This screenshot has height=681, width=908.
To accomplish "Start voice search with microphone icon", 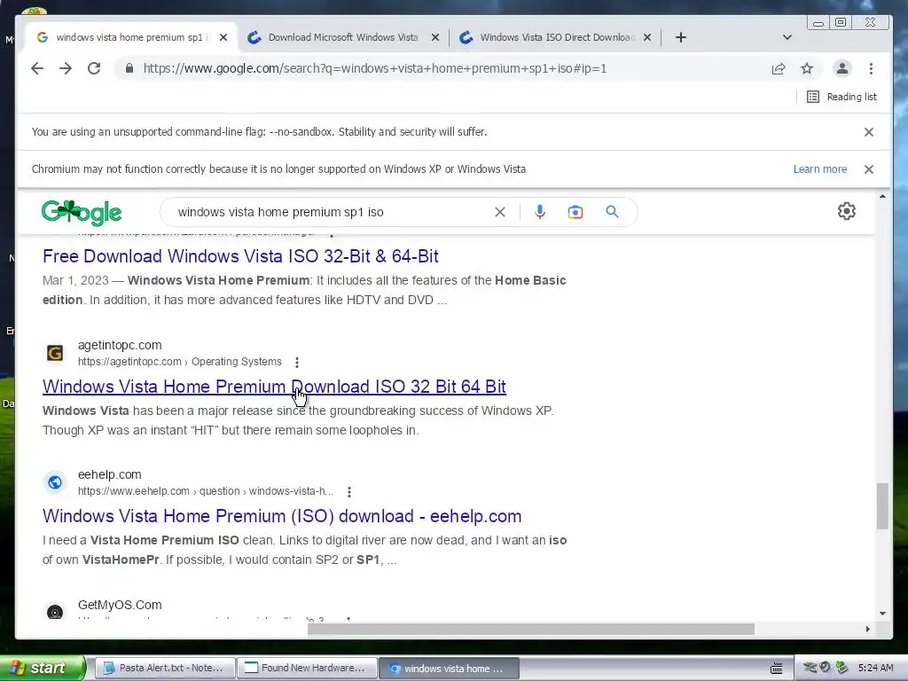I will pos(540,212).
